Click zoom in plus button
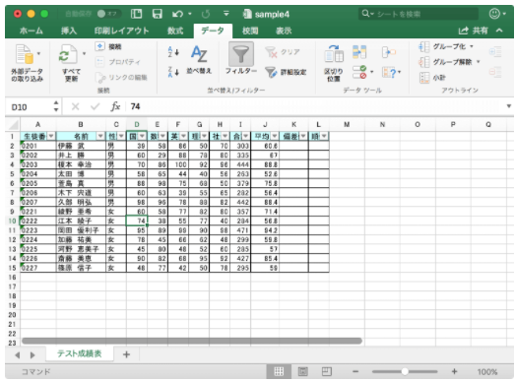The image size is (515, 382). (x=454, y=371)
